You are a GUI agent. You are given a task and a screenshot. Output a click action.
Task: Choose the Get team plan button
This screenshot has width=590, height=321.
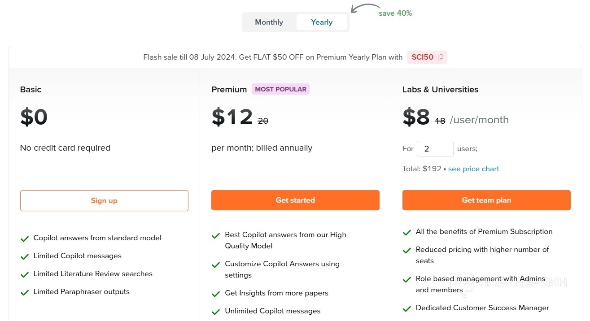click(486, 200)
